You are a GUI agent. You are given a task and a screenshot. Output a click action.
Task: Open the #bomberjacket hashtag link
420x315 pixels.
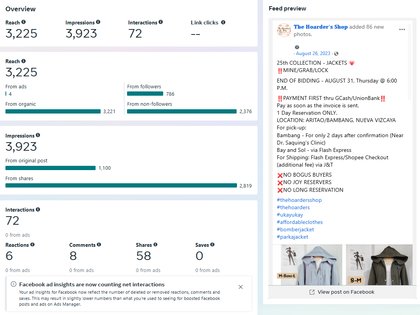295,229
